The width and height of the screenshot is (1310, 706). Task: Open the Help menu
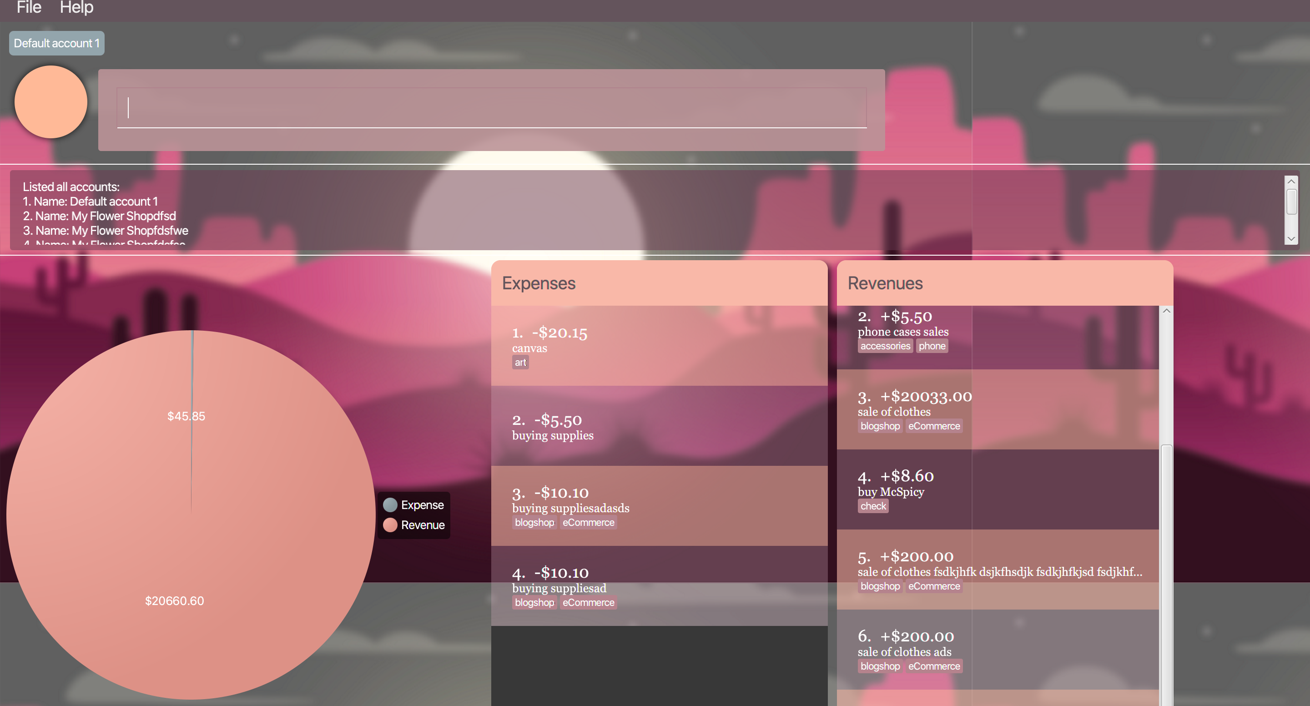pyautogui.click(x=76, y=8)
